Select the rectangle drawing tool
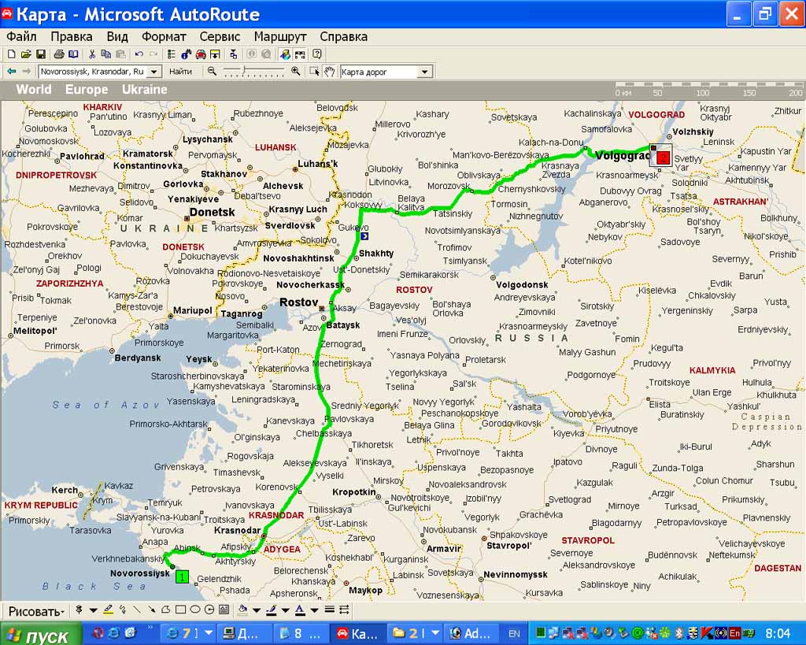Viewport: 806px width, 645px height. (180, 610)
